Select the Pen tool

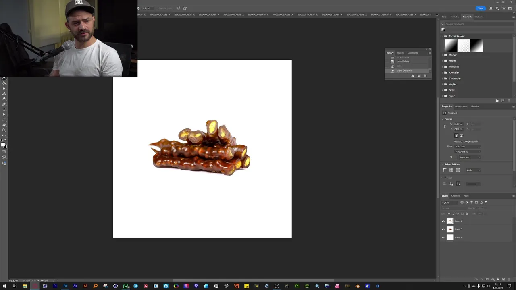click(4, 104)
